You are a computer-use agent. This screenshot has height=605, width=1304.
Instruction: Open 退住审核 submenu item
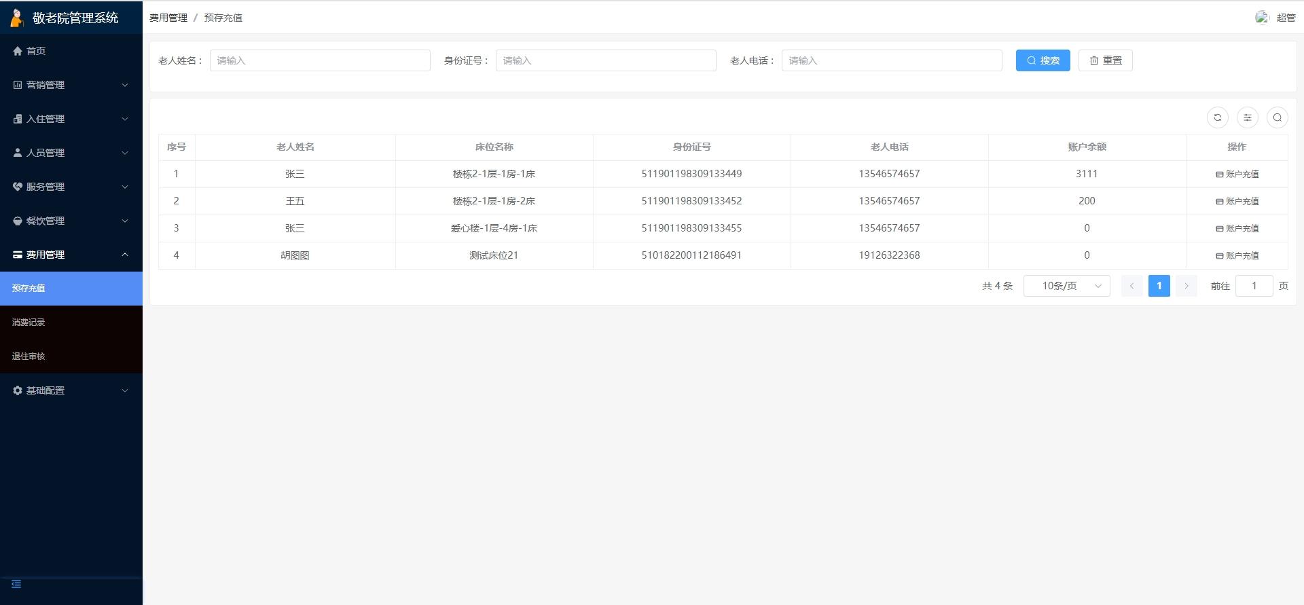tap(29, 356)
